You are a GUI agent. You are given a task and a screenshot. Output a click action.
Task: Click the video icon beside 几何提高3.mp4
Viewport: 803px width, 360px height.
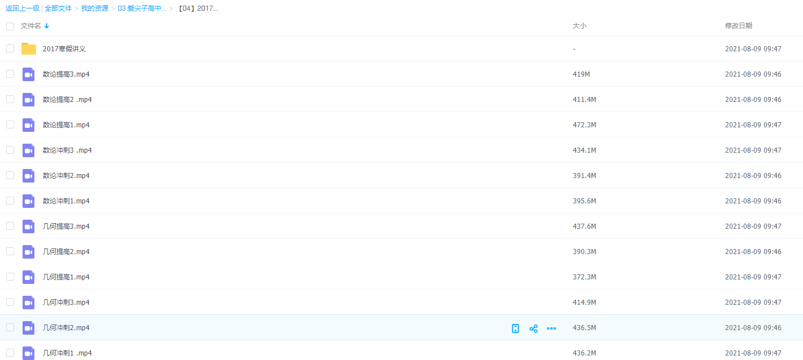point(29,226)
